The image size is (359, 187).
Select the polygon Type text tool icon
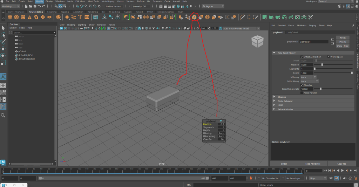tap(80, 17)
